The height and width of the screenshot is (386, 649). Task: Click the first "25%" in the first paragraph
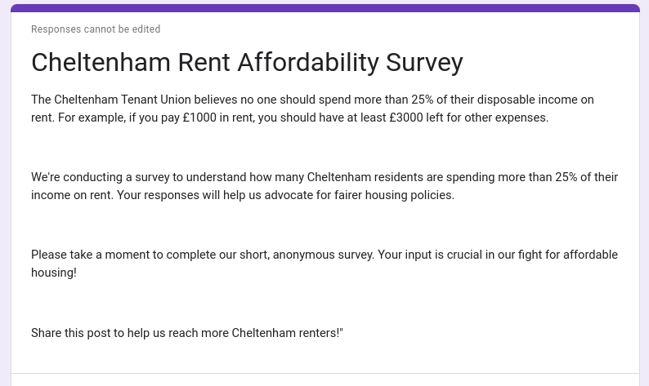[x=423, y=100]
